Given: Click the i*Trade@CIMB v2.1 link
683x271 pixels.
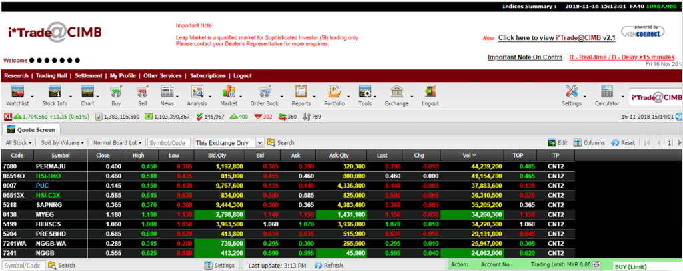Looking at the screenshot, I should coord(557,38).
